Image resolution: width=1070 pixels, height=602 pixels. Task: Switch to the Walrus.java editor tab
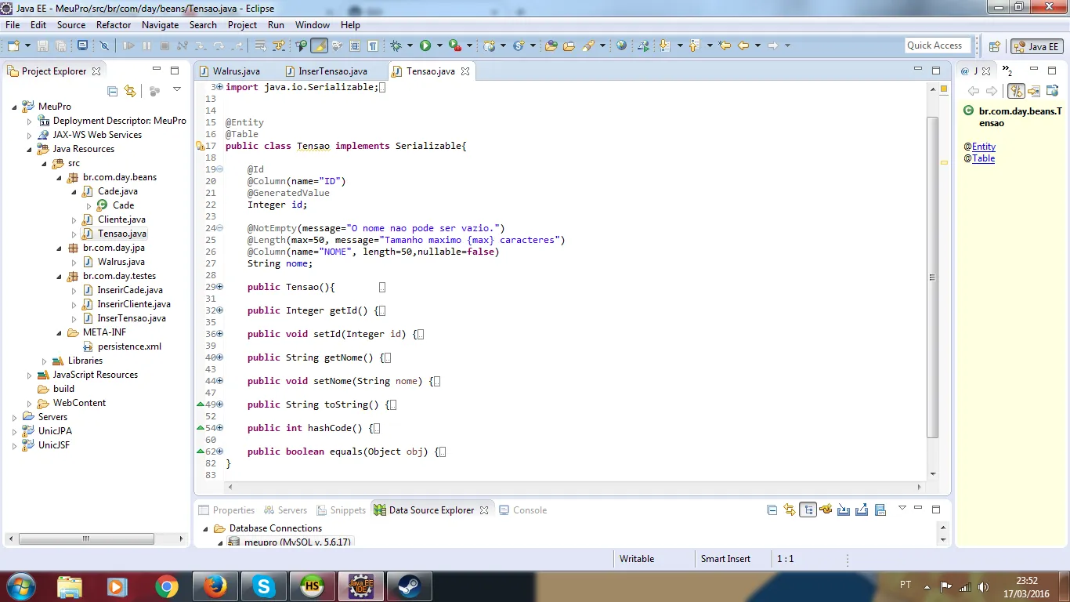pos(236,71)
